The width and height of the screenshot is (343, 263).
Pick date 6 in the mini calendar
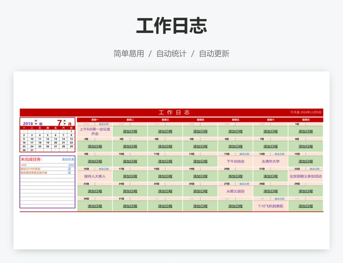(56, 135)
